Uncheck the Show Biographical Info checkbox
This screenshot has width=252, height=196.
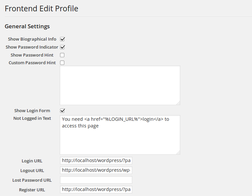[62, 39]
